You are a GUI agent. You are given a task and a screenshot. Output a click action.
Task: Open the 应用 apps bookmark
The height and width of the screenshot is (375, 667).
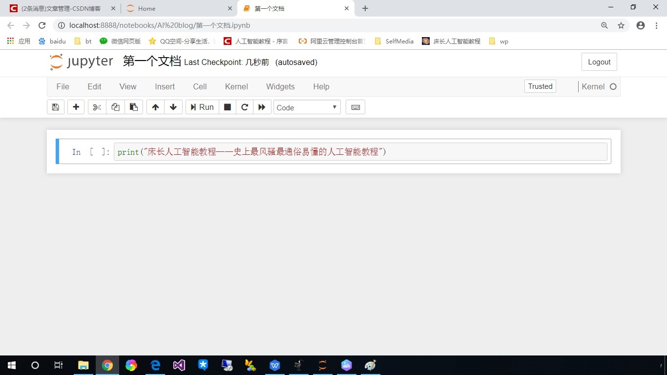point(19,42)
